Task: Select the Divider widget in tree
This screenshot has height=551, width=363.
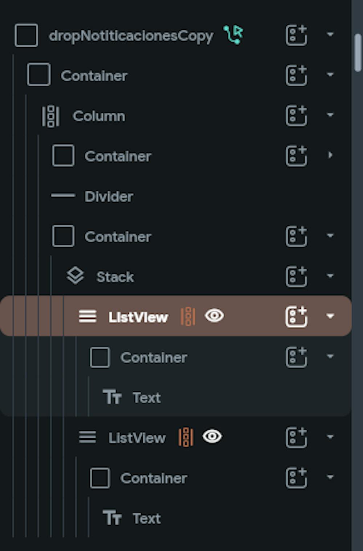Action: click(109, 197)
